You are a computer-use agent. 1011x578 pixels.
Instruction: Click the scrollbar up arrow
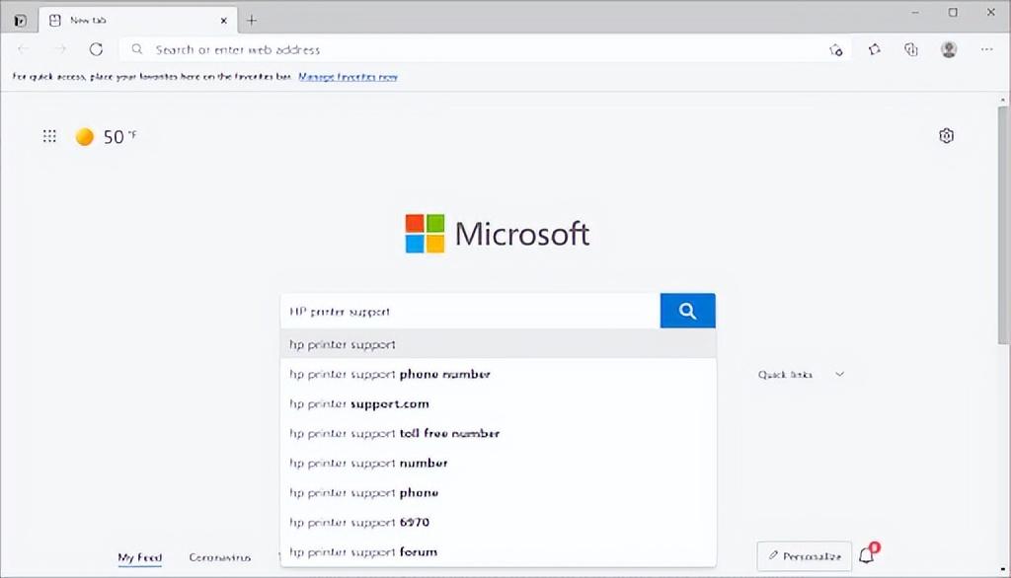coord(1003,100)
